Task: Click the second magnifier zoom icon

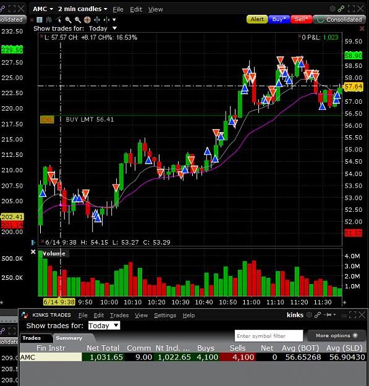Action: 78,20
